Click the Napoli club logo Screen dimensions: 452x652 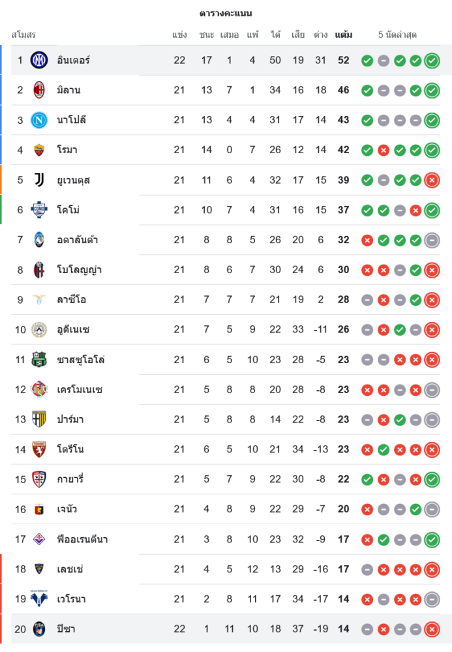pyautogui.click(x=39, y=120)
